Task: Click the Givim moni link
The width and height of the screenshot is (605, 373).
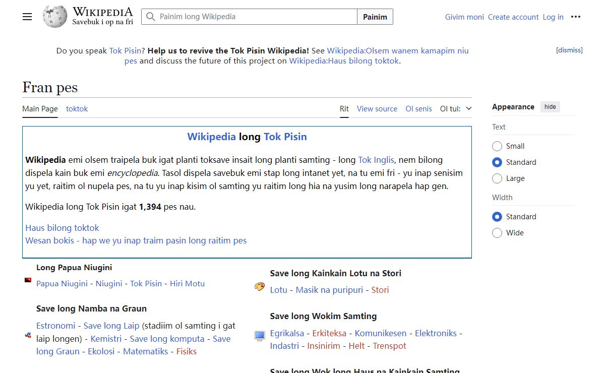Action: click(464, 17)
